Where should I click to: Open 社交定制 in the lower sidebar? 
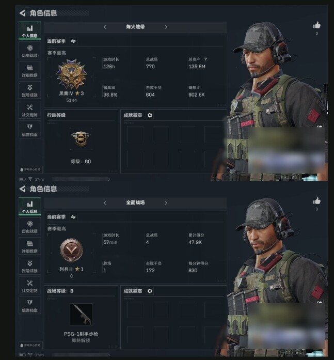[30, 286]
